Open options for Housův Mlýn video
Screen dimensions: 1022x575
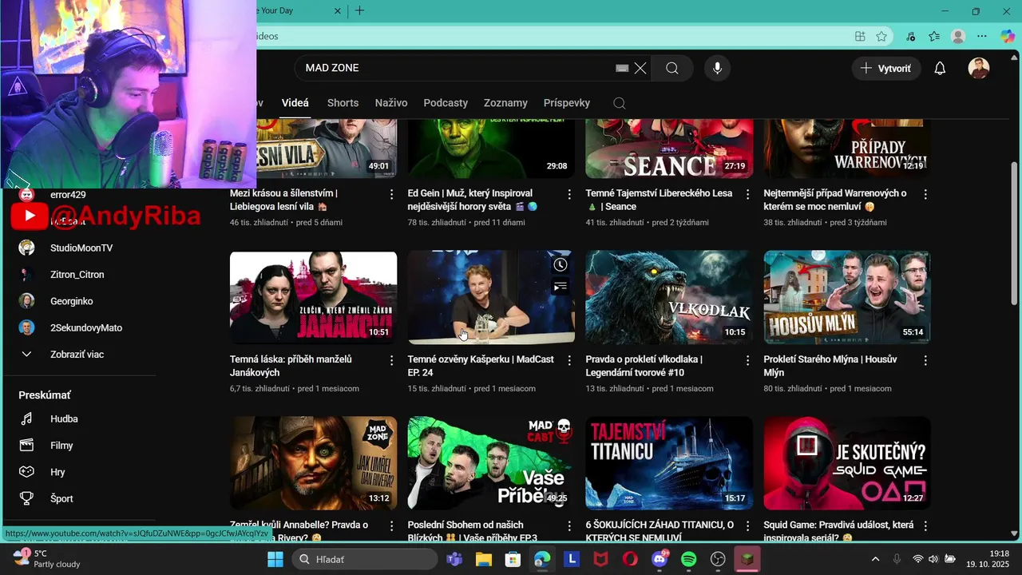pyautogui.click(x=925, y=360)
